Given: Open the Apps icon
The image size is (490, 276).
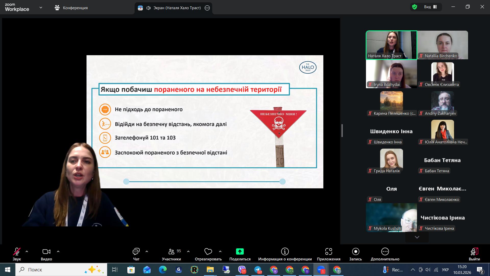Looking at the screenshot, I should 328,252.
